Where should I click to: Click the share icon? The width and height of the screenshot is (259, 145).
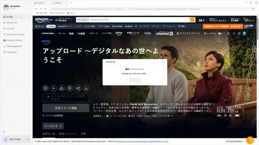pos(78,88)
